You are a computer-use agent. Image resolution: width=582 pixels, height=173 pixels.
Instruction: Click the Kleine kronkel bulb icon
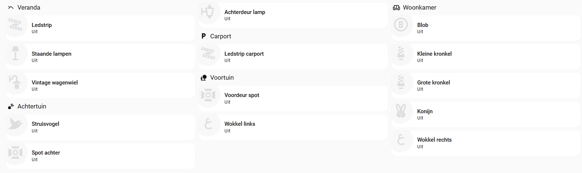click(x=401, y=54)
